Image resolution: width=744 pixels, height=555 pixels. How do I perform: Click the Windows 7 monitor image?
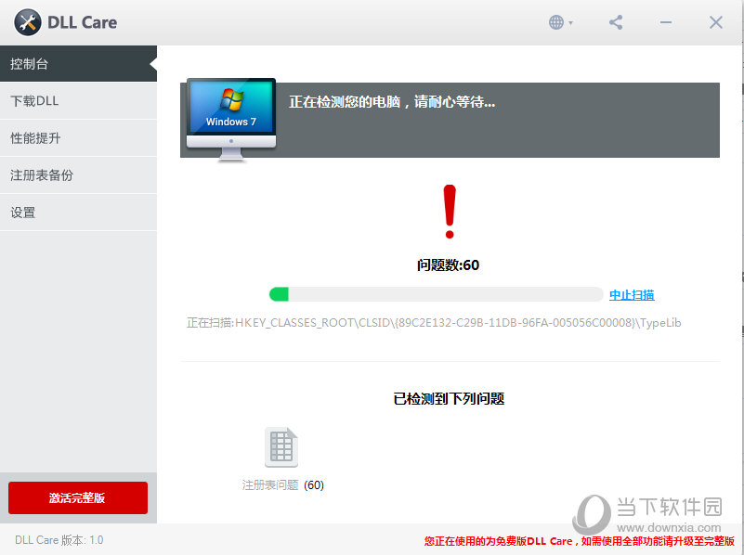click(x=231, y=120)
